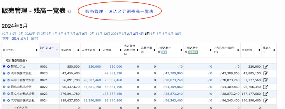
Task: Click the gear icon for 笹塚カフェ
Action: pyautogui.click(x=8, y=67)
